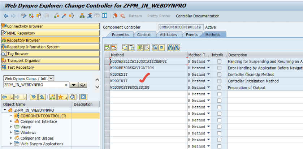Switch to the Properties tab
The height and width of the screenshot is (149, 303).
tap(121, 35)
